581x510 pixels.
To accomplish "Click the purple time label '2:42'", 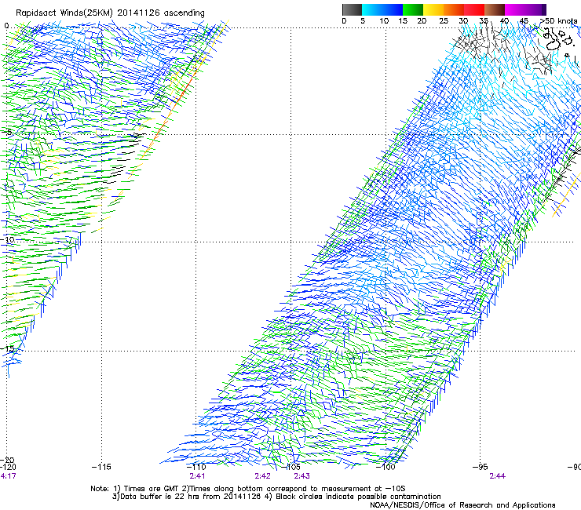I will pyautogui.click(x=262, y=476).
